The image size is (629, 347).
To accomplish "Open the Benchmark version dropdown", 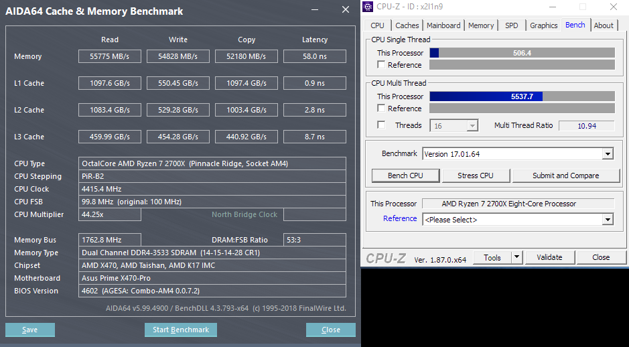I will pos(608,154).
